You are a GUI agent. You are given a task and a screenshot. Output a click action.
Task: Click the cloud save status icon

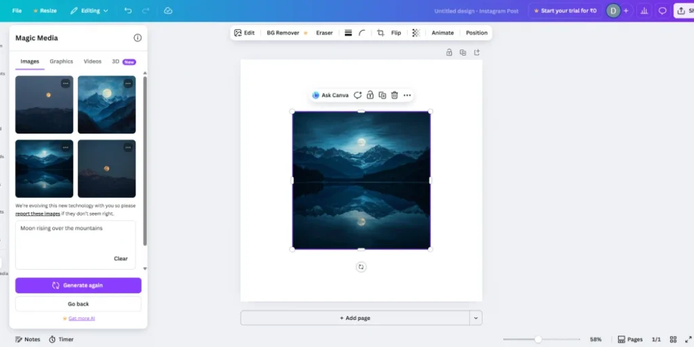pos(168,11)
